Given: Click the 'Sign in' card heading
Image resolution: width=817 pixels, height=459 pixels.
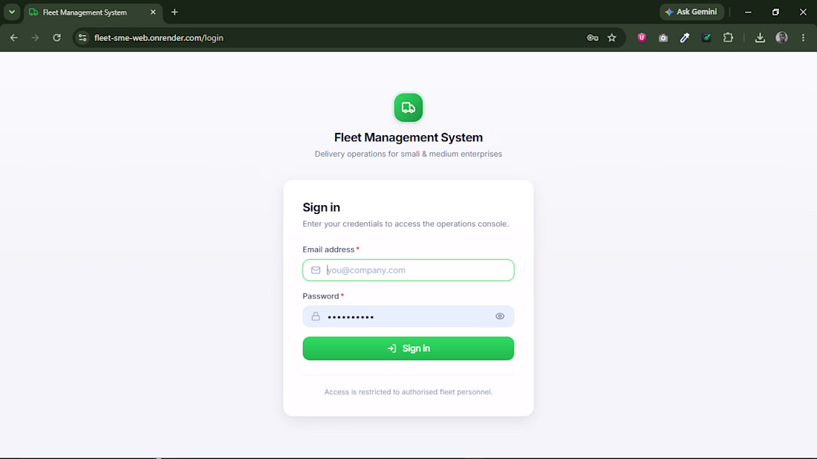Looking at the screenshot, I should tap(321, 207).
